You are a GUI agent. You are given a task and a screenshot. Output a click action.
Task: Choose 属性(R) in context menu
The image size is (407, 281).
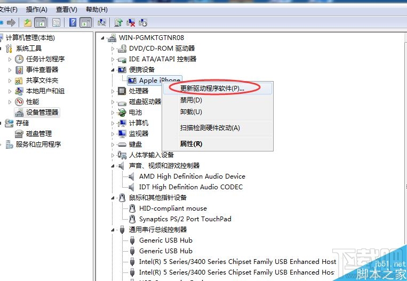(x=218, y=144)
